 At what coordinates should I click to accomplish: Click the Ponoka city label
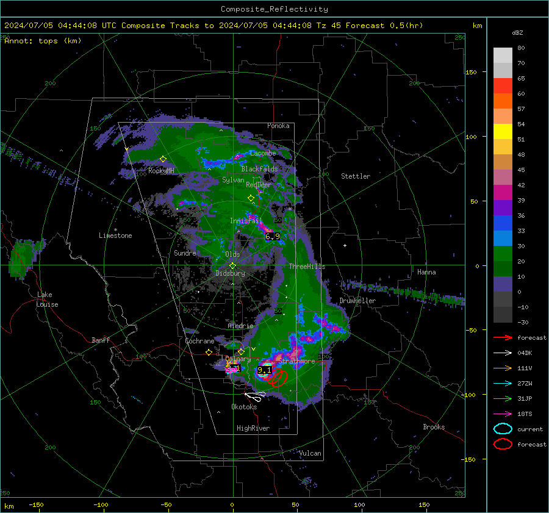pyautogui.click(x=278, y=126)
